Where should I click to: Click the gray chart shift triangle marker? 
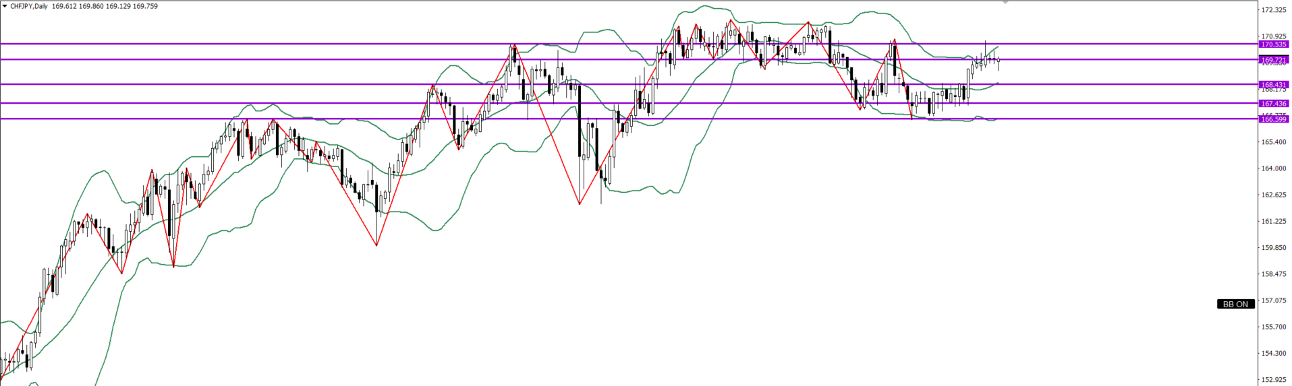(1005, 3)
